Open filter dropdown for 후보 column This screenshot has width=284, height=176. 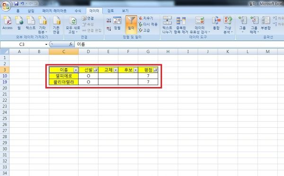135,70
